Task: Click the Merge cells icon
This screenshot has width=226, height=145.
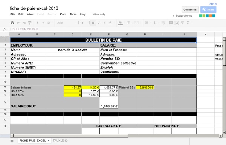Action: (136, 23)
